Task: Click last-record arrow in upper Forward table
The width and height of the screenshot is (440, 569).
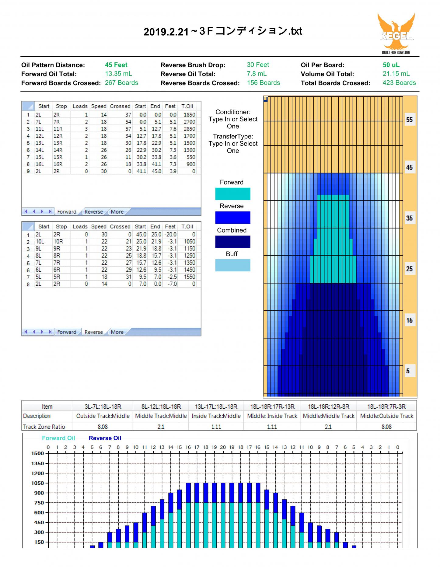Action: (51, 211)
